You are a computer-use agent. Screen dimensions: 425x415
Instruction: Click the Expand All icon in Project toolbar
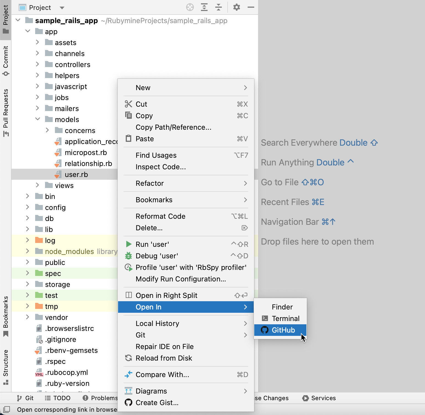pos(204,7)
